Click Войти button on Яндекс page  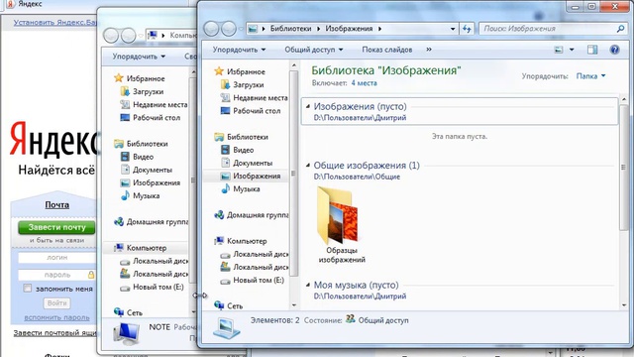pos(56,302)
